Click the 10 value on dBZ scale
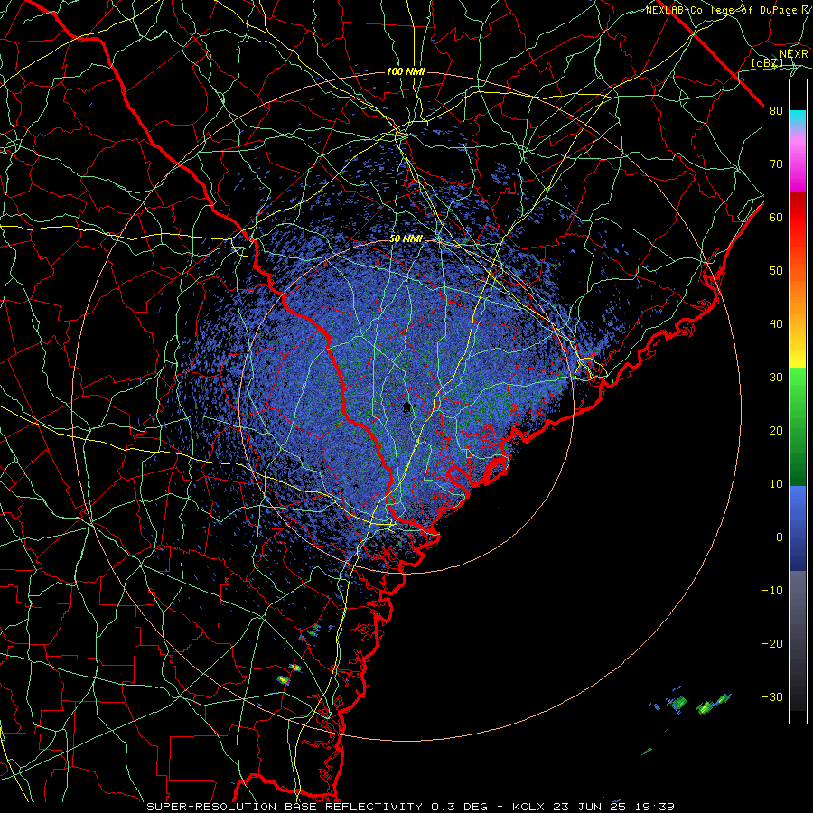This screenshot has width=813, height=813. pyautogui.click(x=776, y=484)
